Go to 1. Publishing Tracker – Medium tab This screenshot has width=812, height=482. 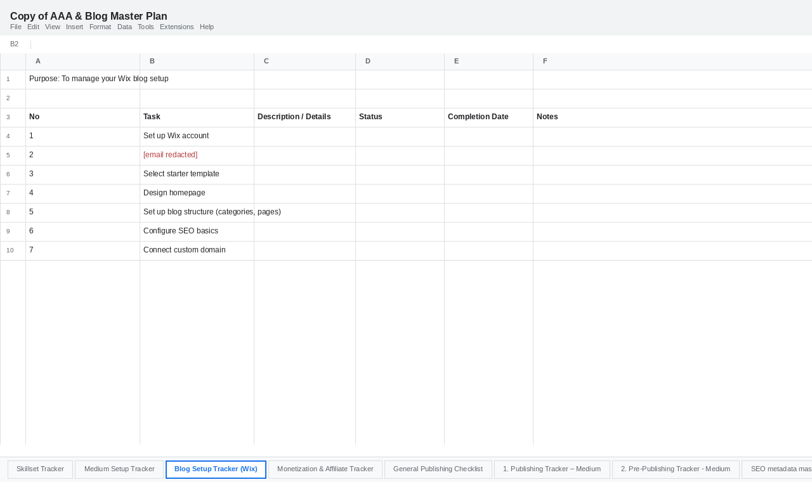pos(552,469)
